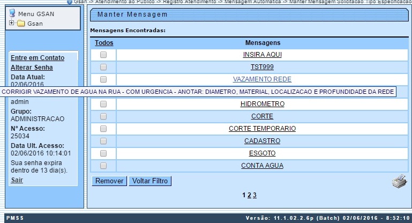Image resolution: width=412 pixels, height=223 pixels.
Task: Open the ESGOTO message link
Action: 262,153
